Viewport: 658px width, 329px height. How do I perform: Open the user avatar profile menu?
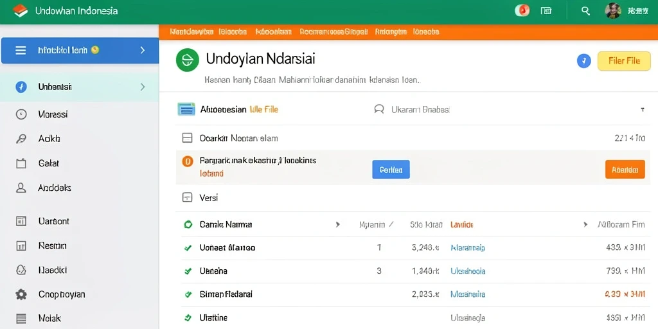click(x=612, y=11)
